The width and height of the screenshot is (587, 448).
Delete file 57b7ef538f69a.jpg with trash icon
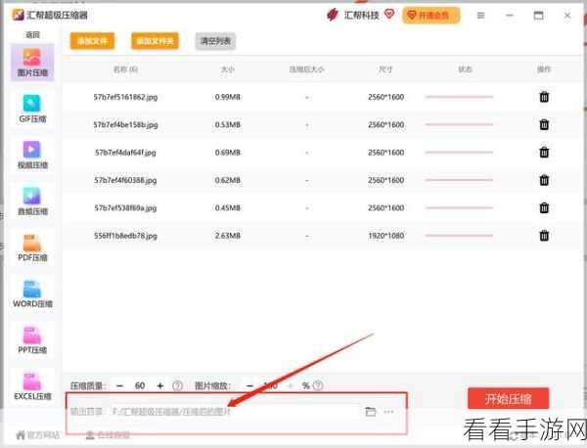click(544, 207)
